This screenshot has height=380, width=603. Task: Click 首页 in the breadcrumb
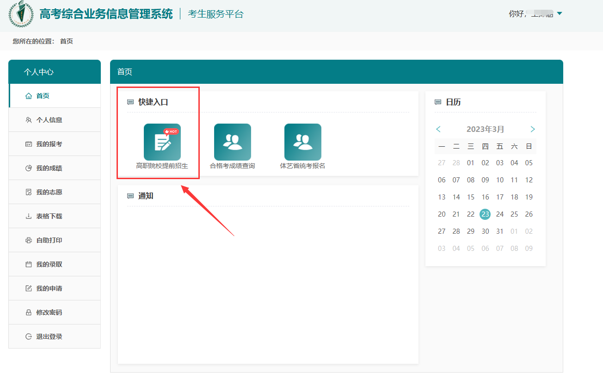(x=67, y=41)
